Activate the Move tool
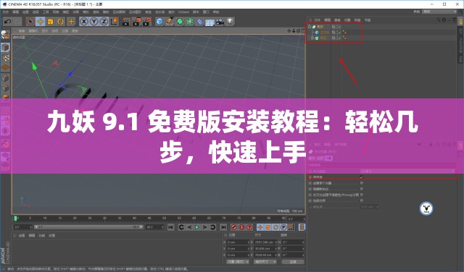Image resolution: width=464 pixels, height=272 pixels. pos(41,21)
